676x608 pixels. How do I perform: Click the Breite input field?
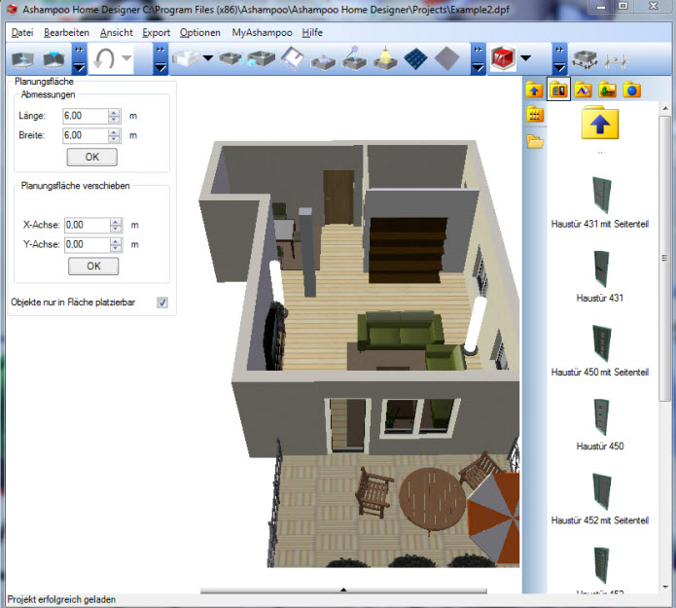pos(85,135)
